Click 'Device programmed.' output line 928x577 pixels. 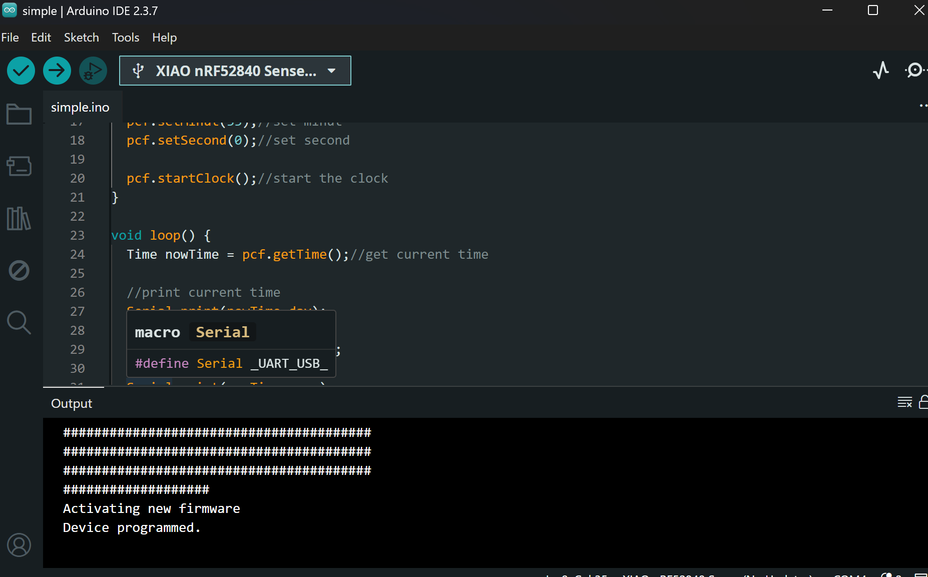[132, 527]
